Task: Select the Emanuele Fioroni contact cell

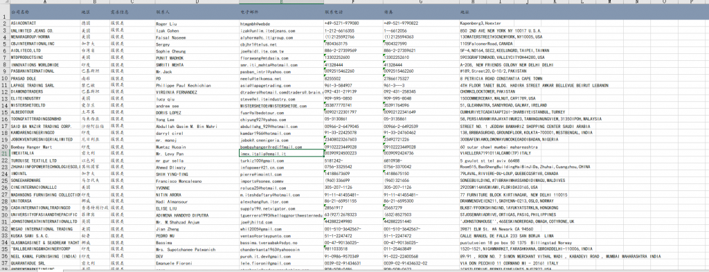Action: pos(197,263)
